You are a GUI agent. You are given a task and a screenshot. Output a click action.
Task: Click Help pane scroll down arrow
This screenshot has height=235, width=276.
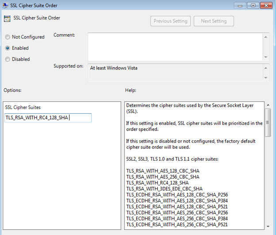[x=268, y=226]
